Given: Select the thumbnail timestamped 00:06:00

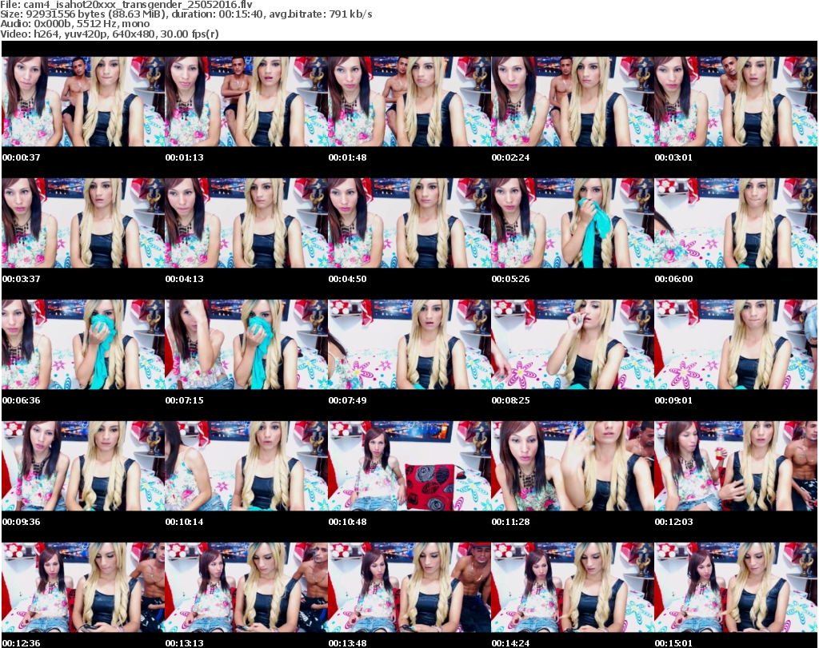Looking at the screenshot, I should point(736,223).
